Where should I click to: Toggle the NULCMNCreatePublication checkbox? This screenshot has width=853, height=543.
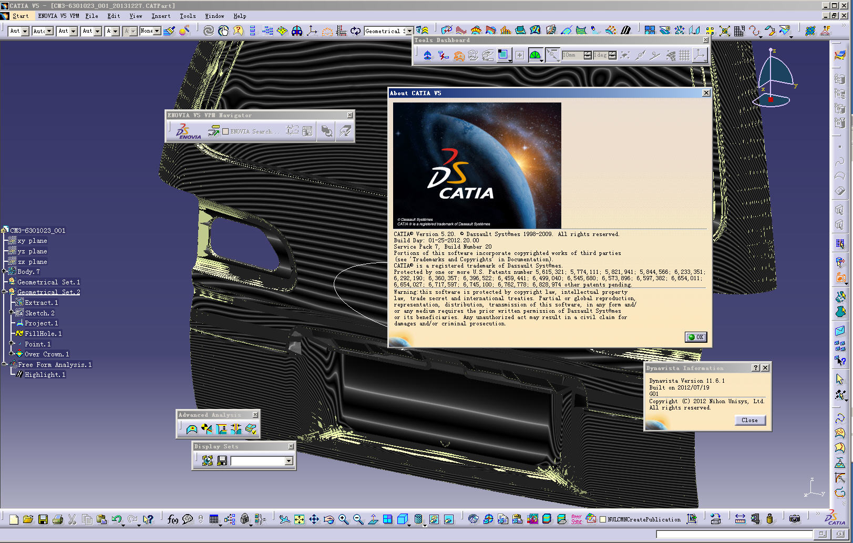pos(603,519)
